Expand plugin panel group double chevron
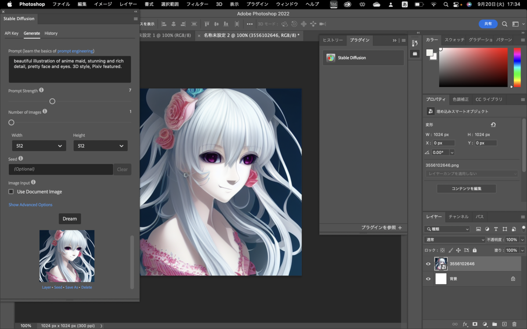The width and height of the screenshot is (527, 329). click(394, 40)
